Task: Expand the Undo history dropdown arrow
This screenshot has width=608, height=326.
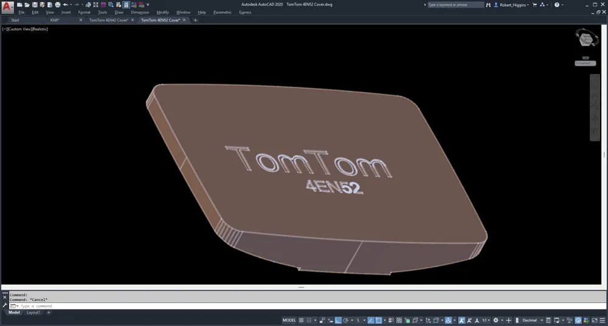Action: pos(71,5)
